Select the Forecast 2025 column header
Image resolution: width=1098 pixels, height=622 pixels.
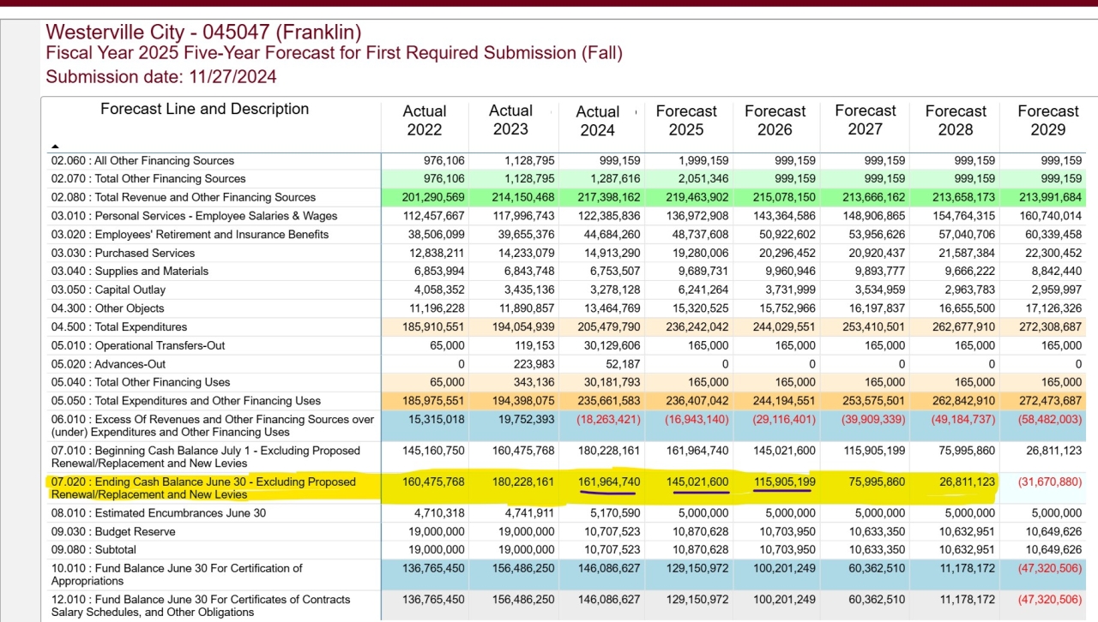point(686,121)
